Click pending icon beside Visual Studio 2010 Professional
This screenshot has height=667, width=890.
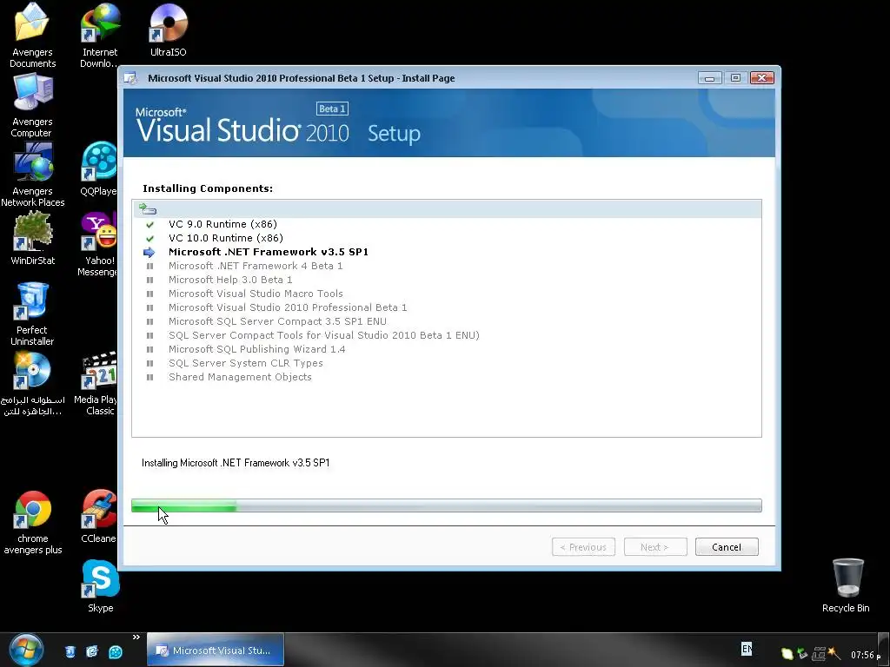tap(149, 307)
